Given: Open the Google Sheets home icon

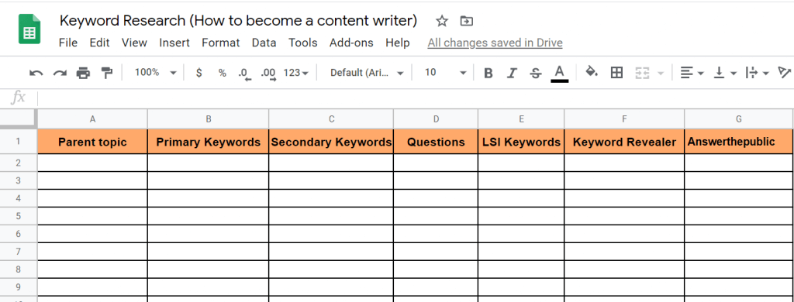Looking at the screenshot, I should [29, 29].
